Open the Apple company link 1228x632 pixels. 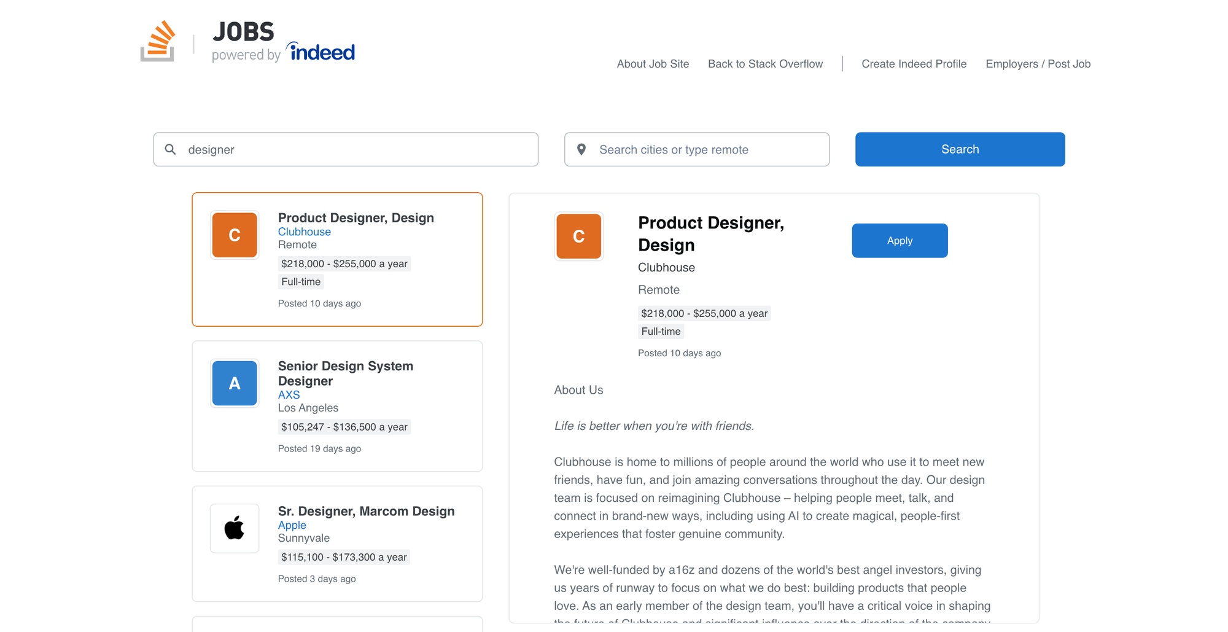coord(292,525)
